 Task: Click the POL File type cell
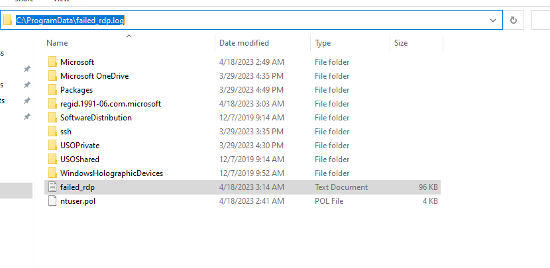tap(329, 201)
